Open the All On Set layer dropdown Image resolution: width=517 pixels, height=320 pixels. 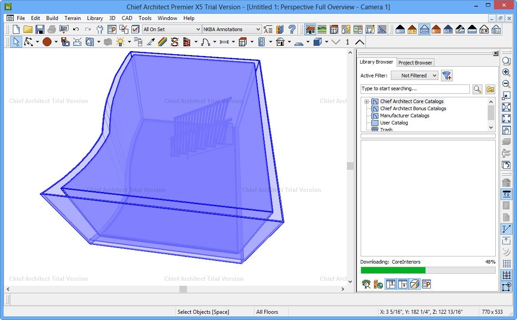(x=171, y=29)
